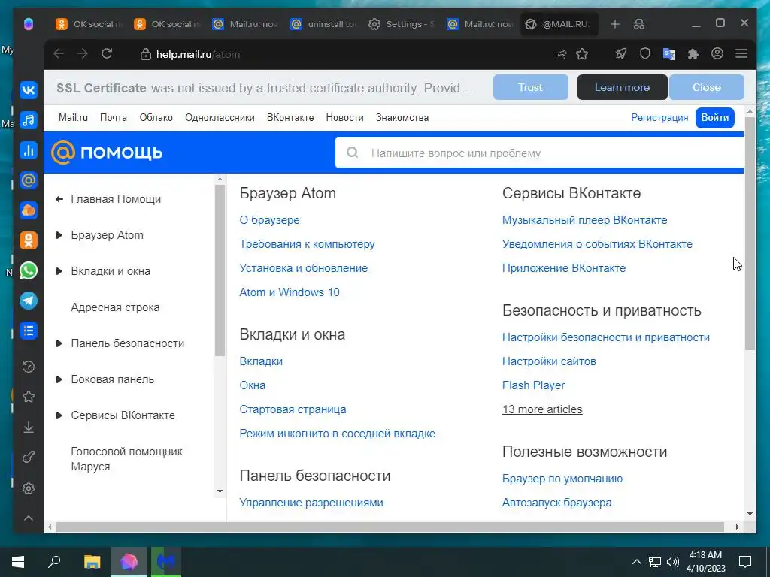Expand Боковая панель in left tree

(x=59, y=379)
